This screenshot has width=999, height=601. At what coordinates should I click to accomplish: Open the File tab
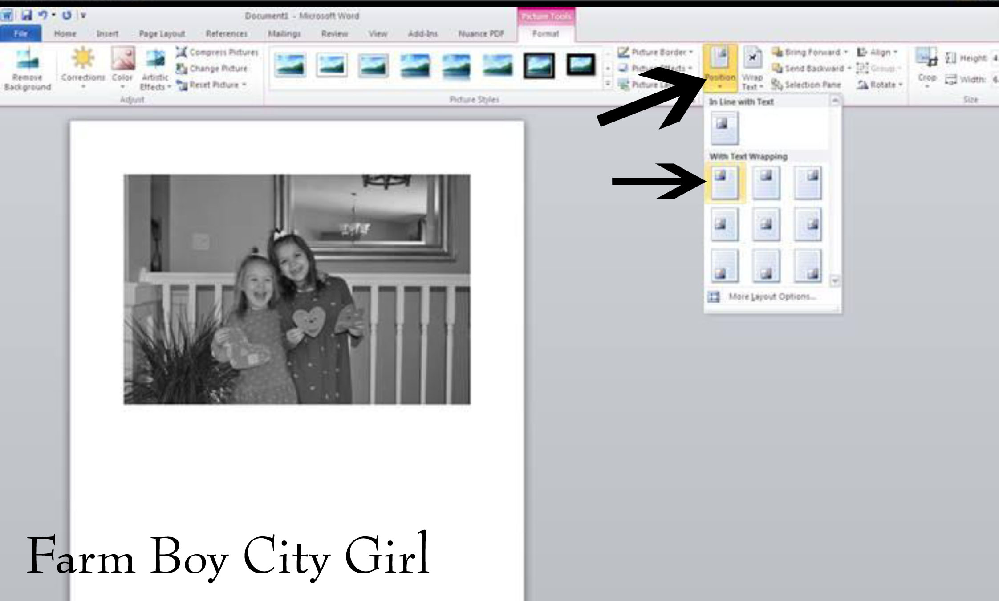tap(20, 34)
